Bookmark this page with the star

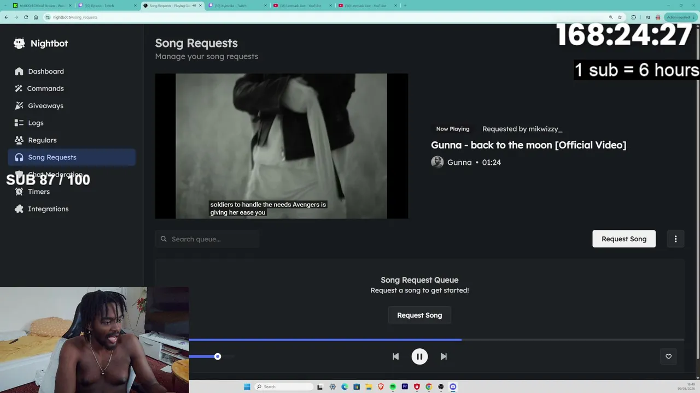point(620,17)
